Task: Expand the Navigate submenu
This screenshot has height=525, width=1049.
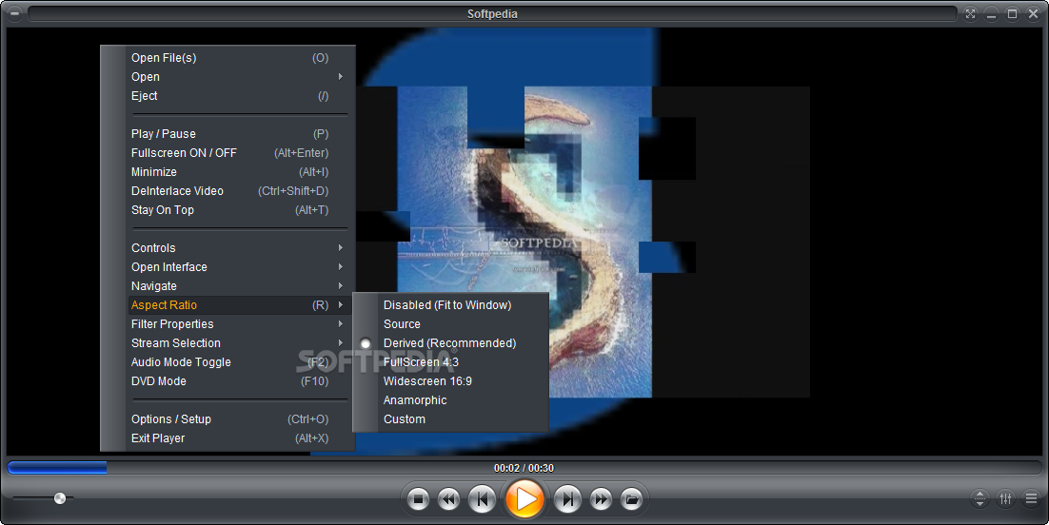Action: (x=240, y=285)
